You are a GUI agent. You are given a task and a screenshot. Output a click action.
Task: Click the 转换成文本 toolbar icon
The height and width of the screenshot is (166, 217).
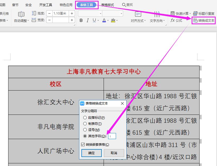tap(195, 20)
